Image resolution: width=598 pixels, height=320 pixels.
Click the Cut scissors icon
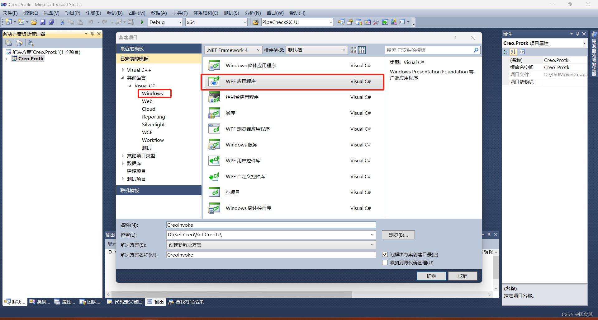pyautogui.click(x=62, y=22)
